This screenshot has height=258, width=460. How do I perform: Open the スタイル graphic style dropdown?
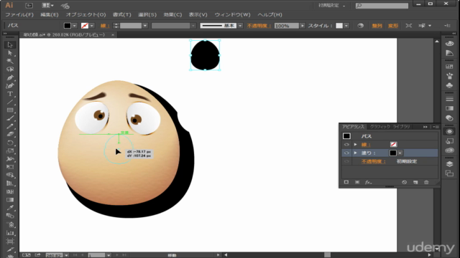346,26
